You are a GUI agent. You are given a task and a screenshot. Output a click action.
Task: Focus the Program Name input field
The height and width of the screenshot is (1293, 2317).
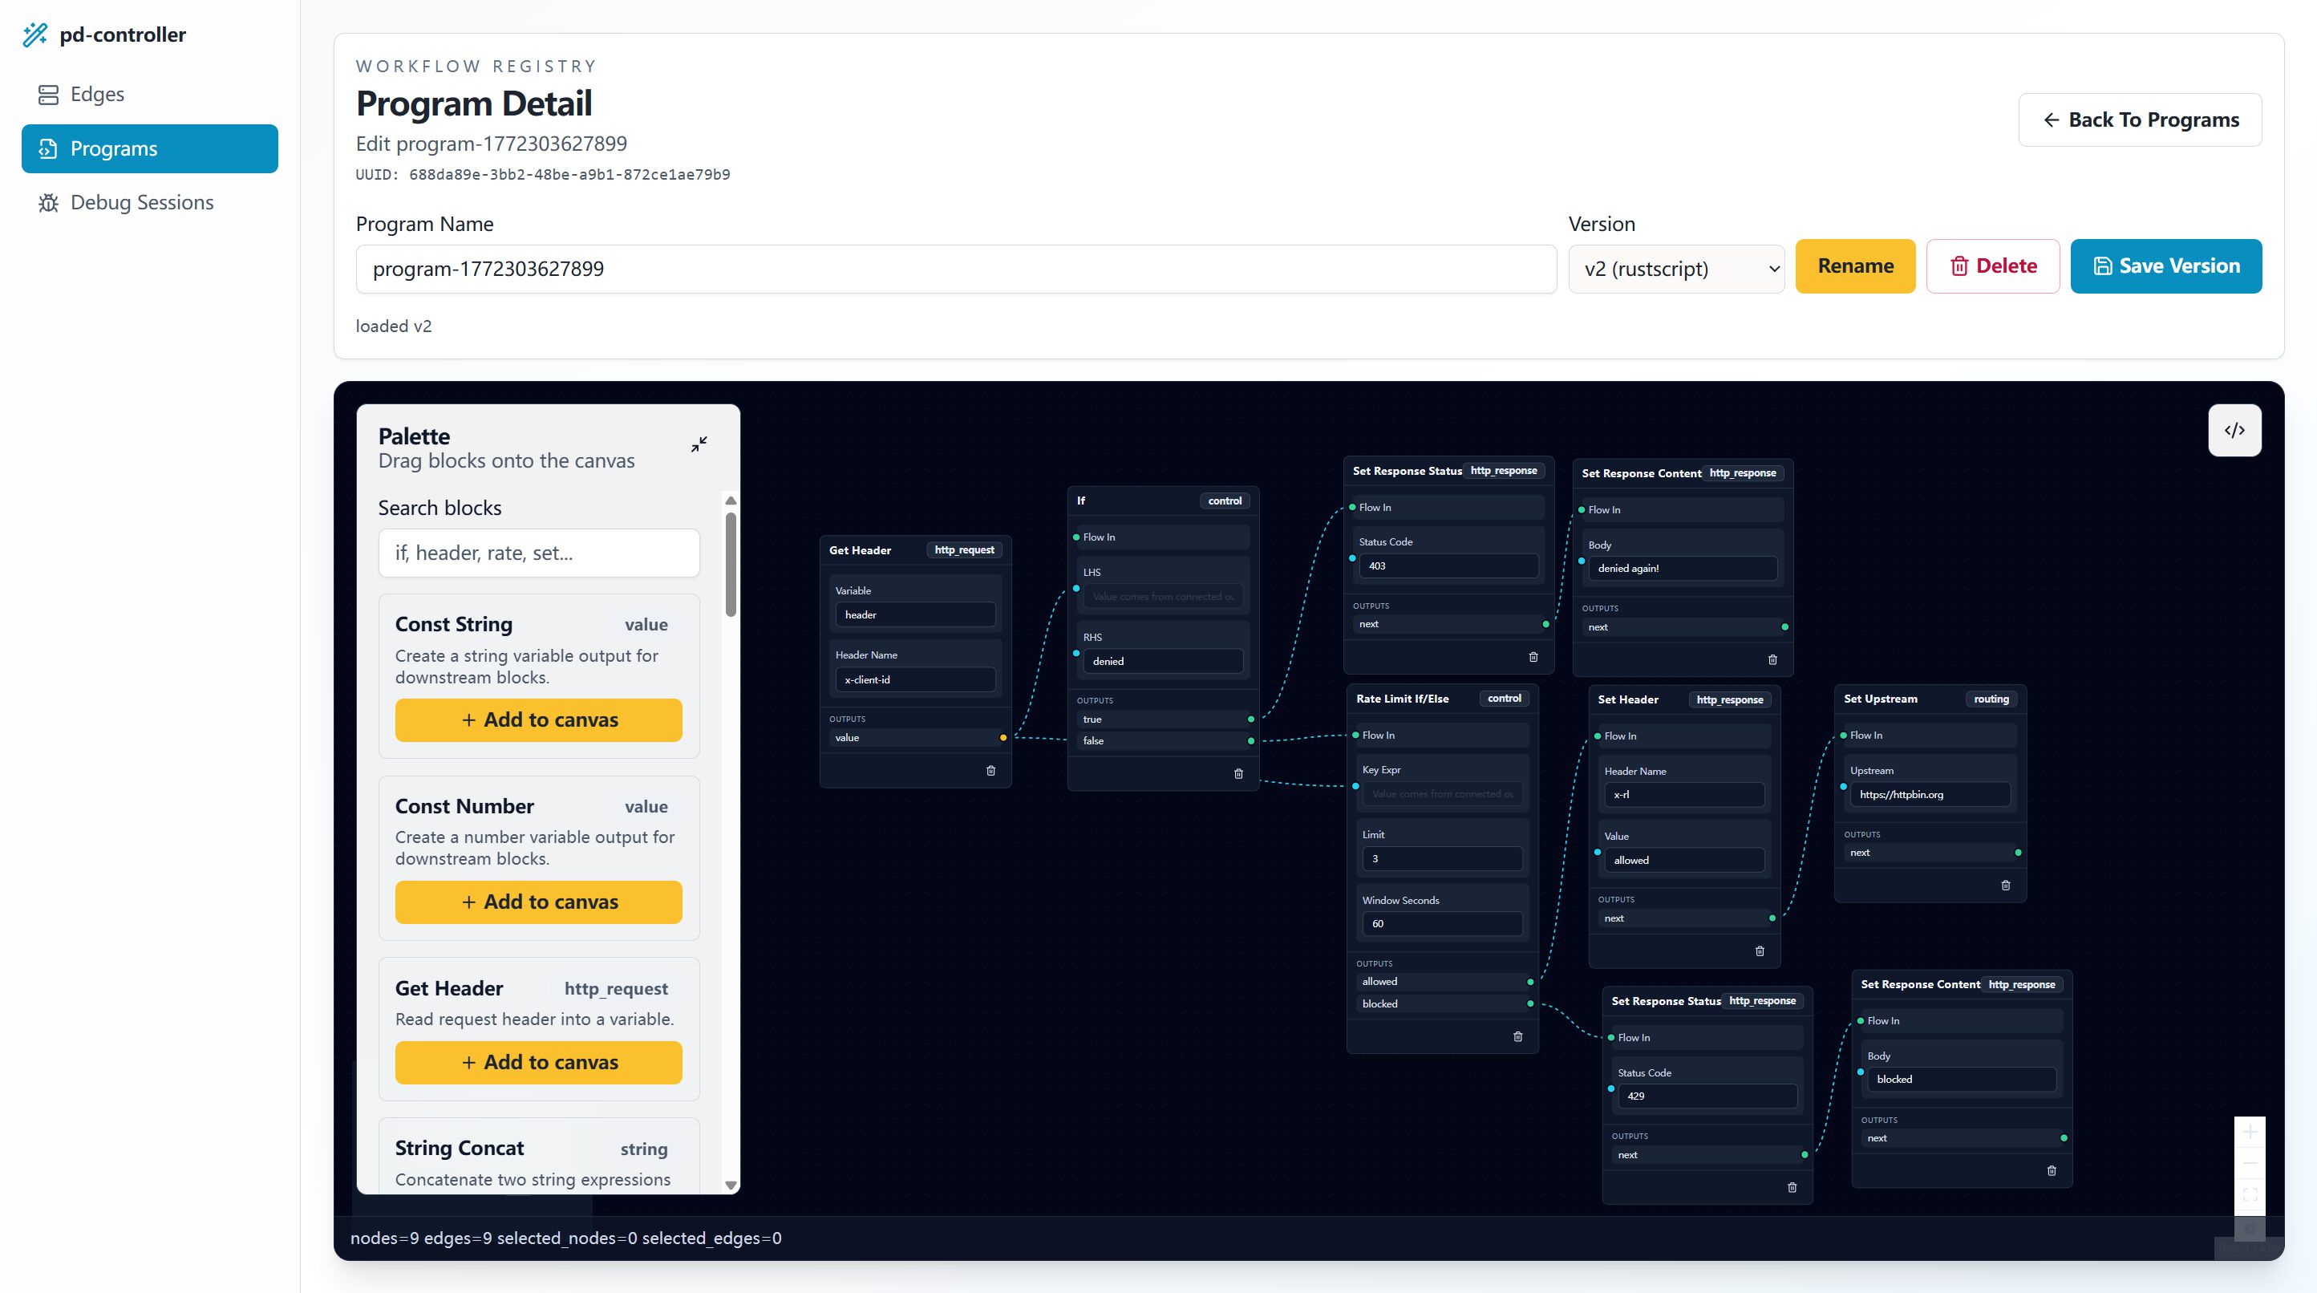click(956, 269)
